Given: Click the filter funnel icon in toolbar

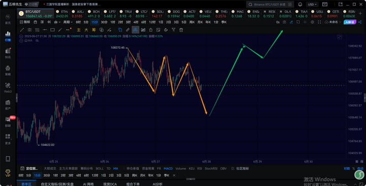Looking at the screenshot, I should tap(173, 30).
